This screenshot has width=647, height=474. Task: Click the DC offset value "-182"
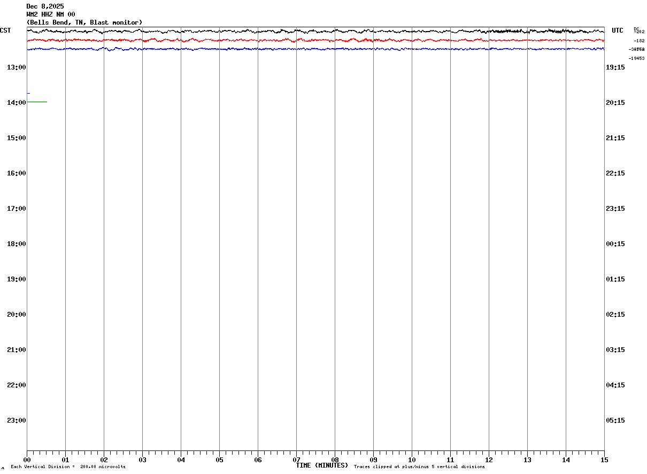639,41
